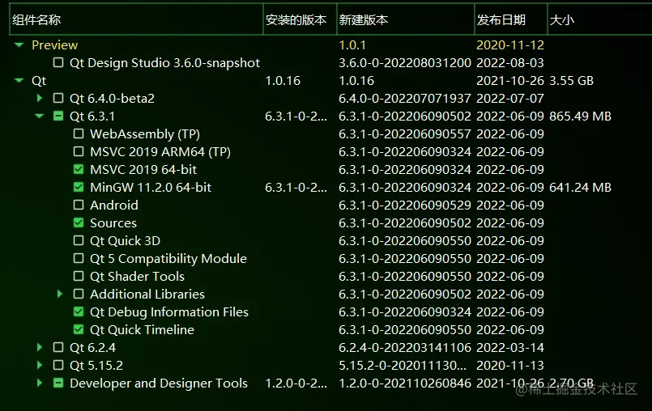652x411 pixels.
Task: Click version 3.6.0-0-202208031200 cell
Action: coord(405,63)
